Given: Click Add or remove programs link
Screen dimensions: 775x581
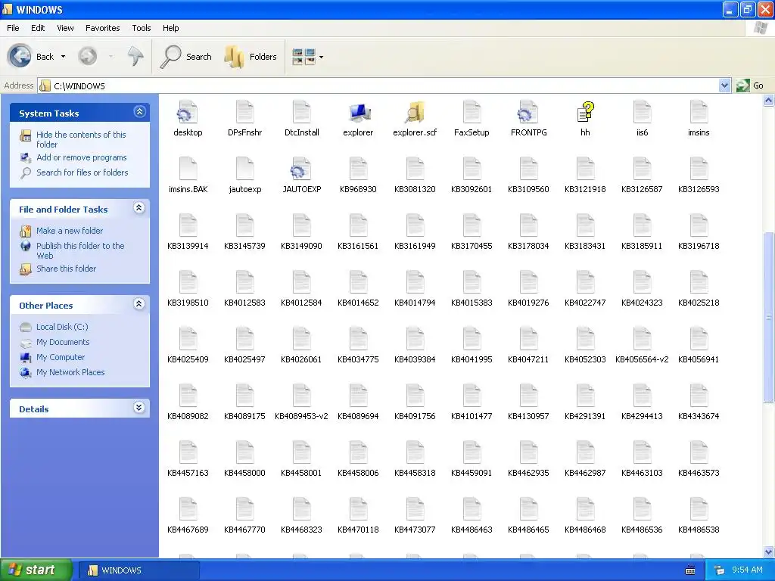Looking at the screenshot, I should [x=82, y=157].
